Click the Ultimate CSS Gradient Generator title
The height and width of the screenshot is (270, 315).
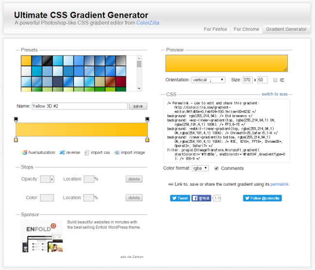81,15
